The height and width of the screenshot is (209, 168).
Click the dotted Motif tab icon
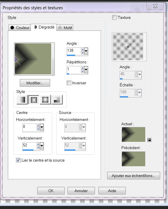[60, 28]
